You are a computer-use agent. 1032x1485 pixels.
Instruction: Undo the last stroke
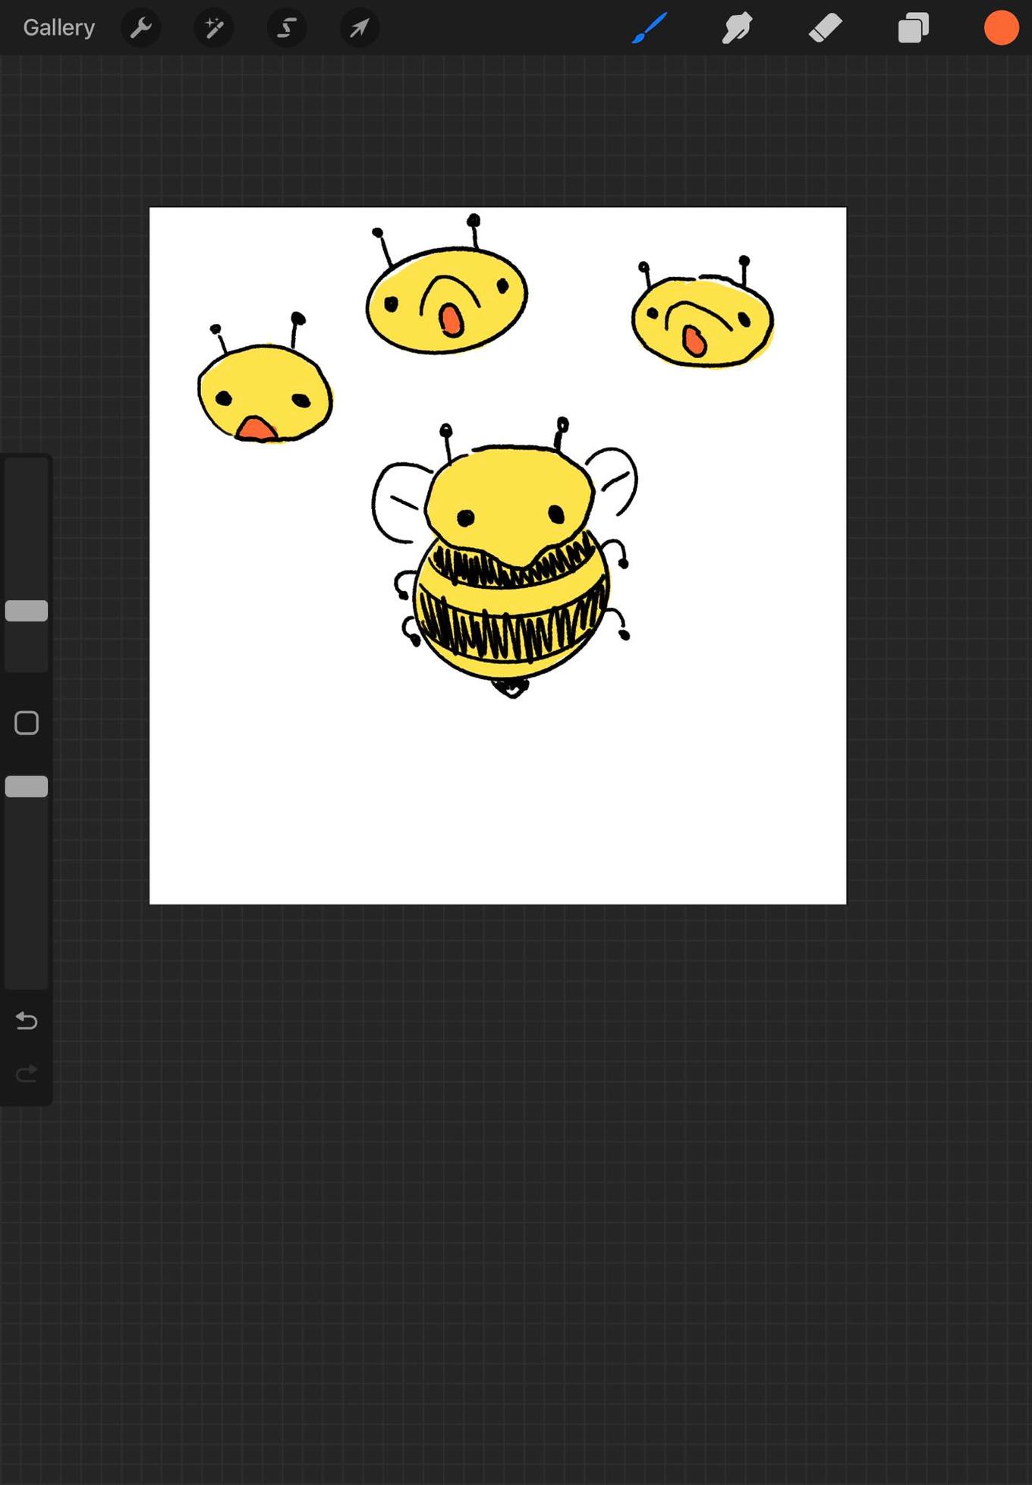tap(27, 1021)
